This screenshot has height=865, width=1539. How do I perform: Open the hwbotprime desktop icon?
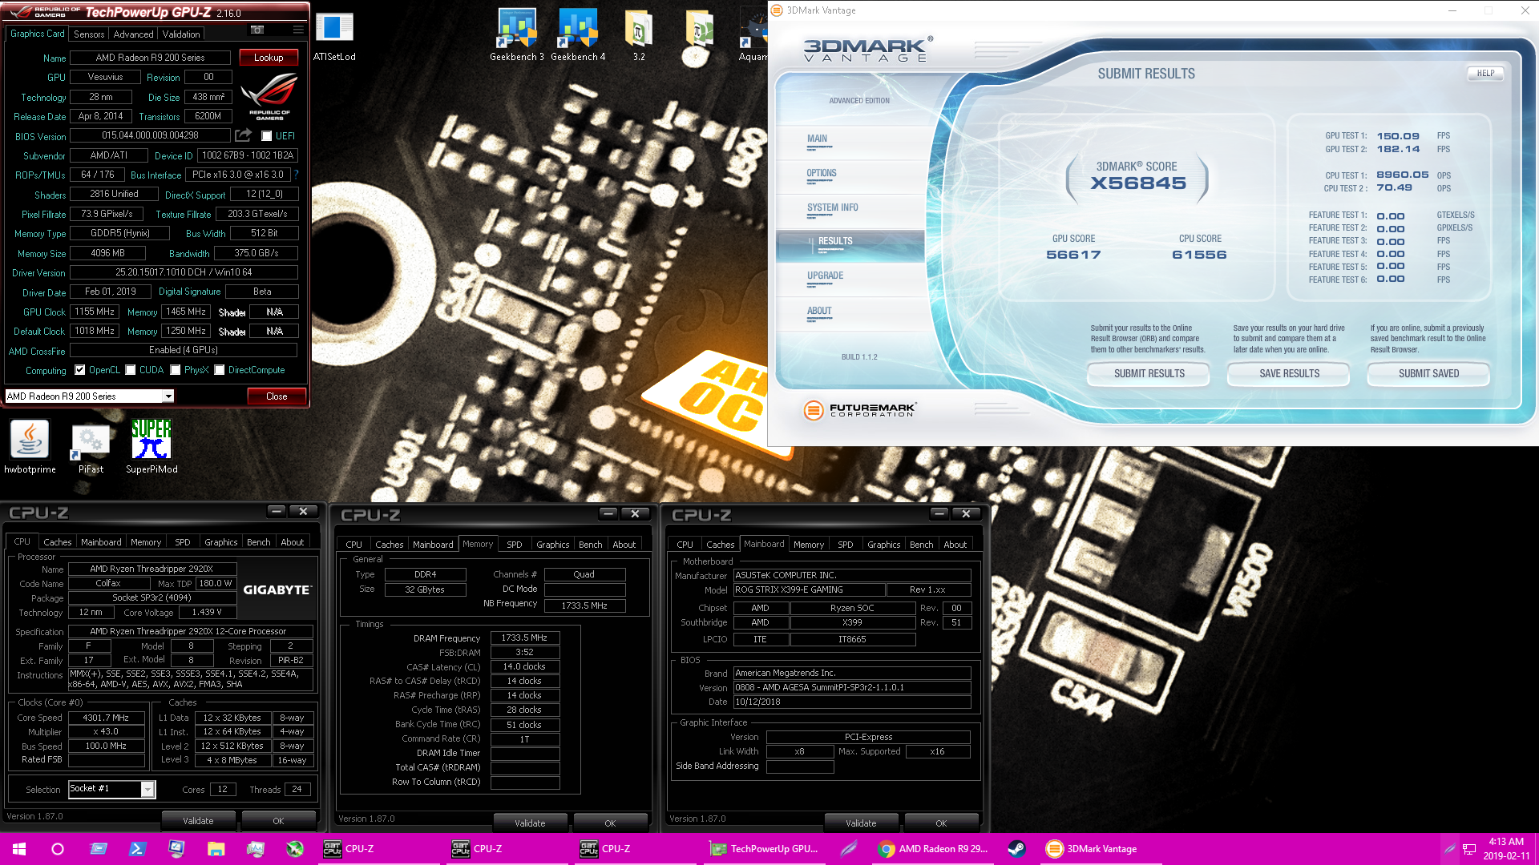coord(30,448)
